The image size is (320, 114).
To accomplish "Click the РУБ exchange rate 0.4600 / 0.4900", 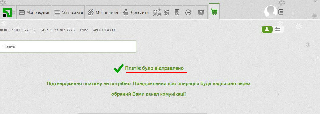I will click(x=102, y=30).
